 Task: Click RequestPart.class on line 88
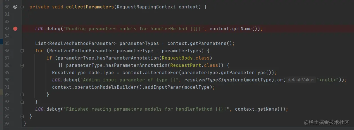pos(194,65)
